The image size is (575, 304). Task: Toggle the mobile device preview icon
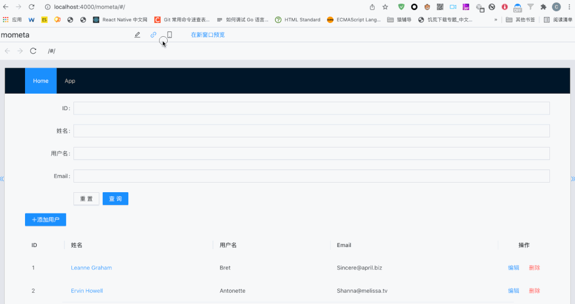pyautogui.click(x=169, y=35)
